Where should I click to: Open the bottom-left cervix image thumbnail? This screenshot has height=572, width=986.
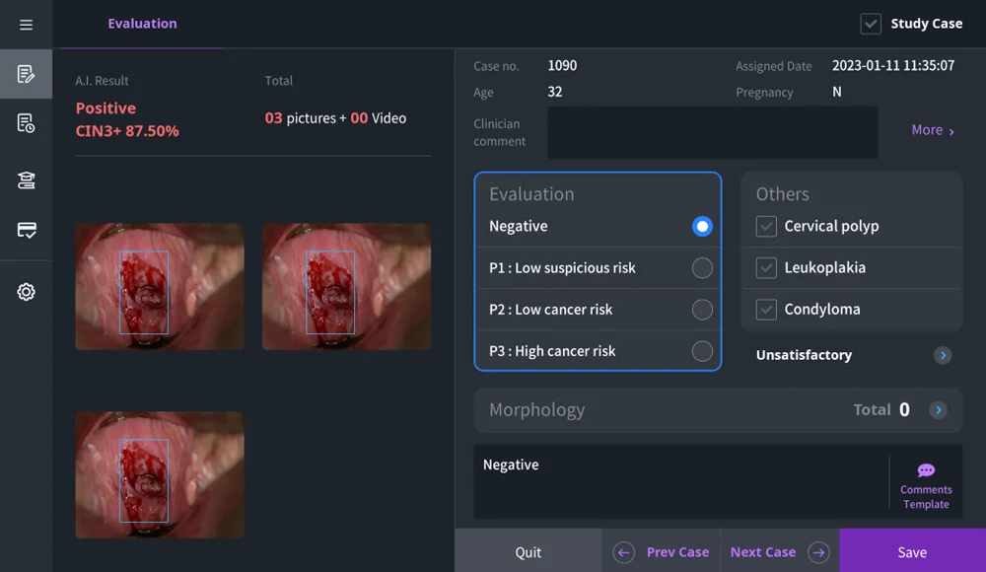160,475
